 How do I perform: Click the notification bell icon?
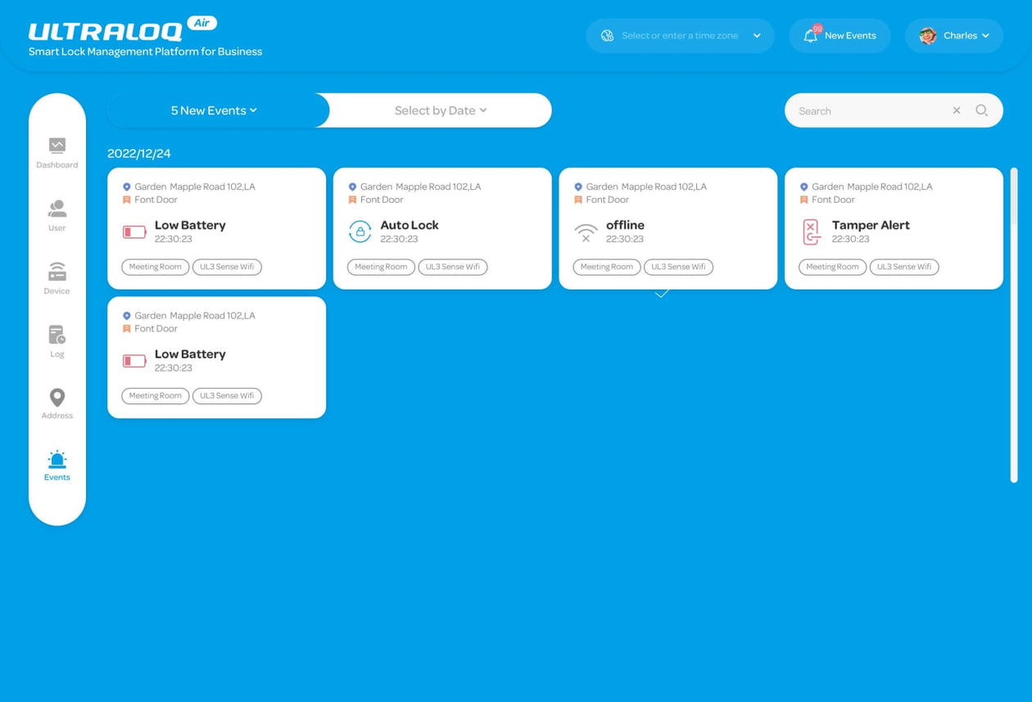coord(810,36)
